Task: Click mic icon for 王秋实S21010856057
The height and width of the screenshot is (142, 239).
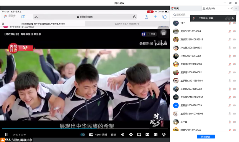Action: [x=230, y=97]
